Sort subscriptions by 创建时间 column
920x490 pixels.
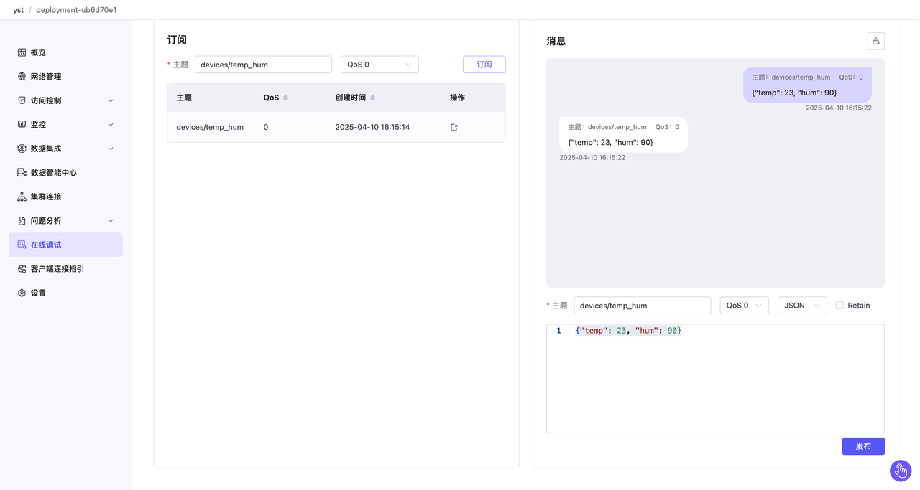(372, 98)
